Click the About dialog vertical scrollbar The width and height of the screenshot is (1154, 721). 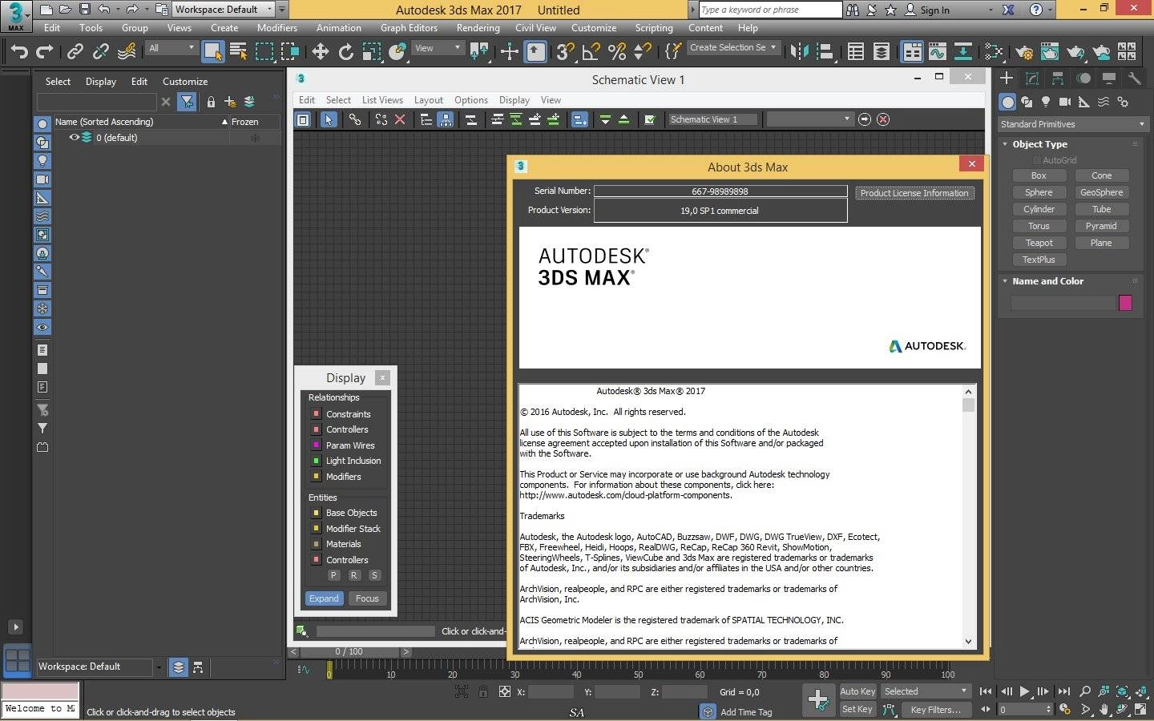click(968, 518)
